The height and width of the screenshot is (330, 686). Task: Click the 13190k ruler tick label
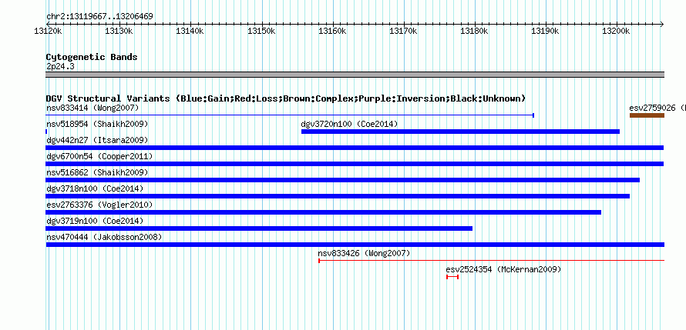546,31
